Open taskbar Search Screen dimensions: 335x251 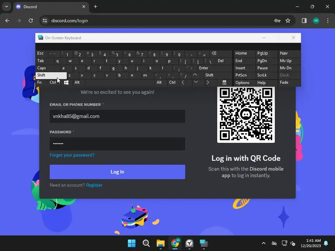point(146,243)
